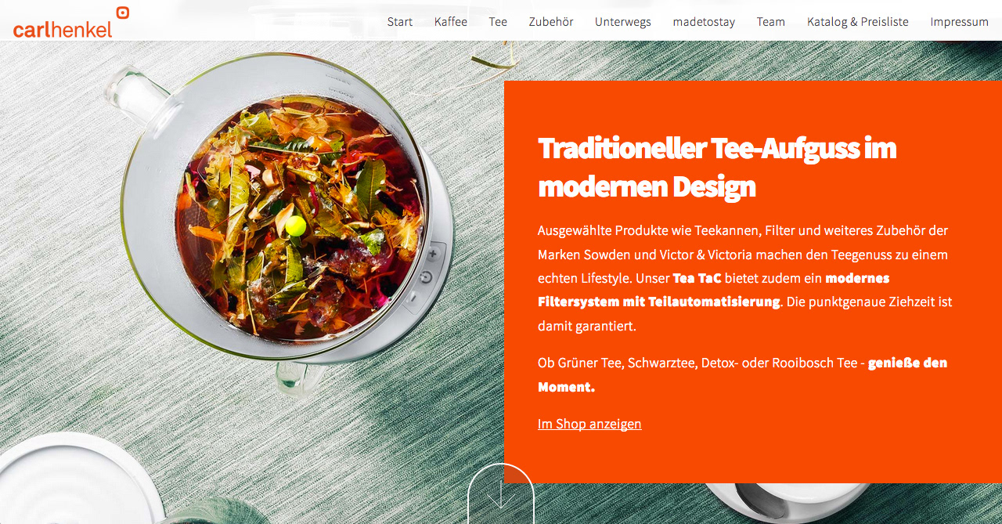Click the minus symbol on teapot base
Screen dimensions: 1002x524
[414, 298]
